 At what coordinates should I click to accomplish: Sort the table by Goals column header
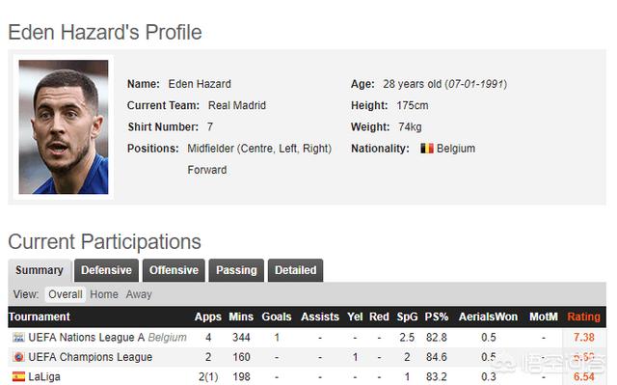(x=277, y=316)
